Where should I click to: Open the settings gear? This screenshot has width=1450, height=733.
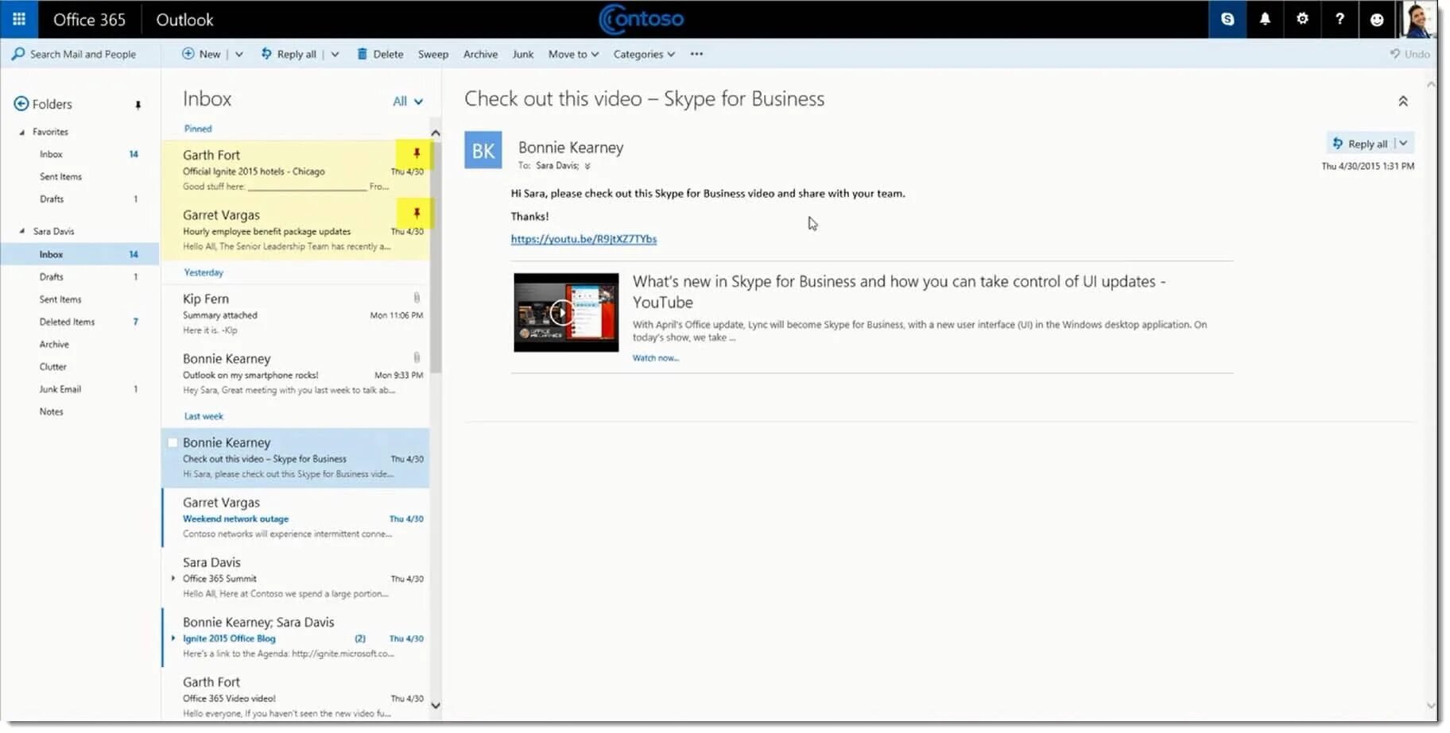click(1302, 19)
